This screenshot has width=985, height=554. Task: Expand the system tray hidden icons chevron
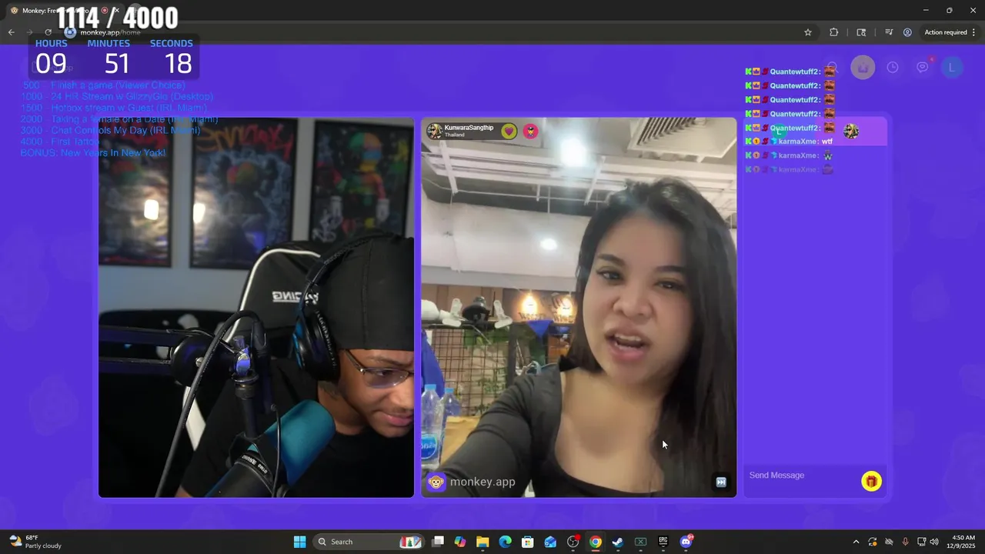tap(856, 542)
